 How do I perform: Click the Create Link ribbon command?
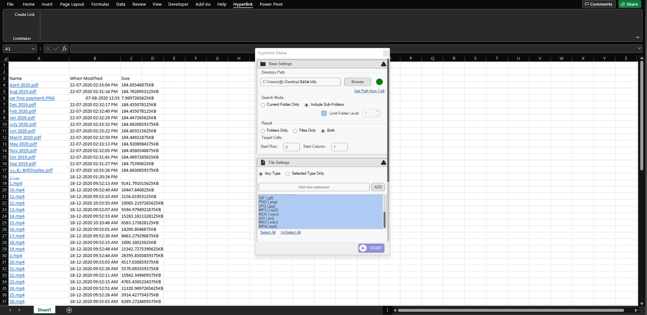(x=24, y=15)
